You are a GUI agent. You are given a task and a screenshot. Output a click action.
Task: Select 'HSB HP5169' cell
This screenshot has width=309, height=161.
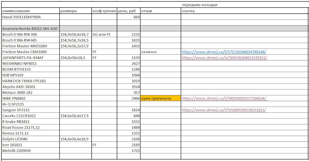click(x=30, y=75)
